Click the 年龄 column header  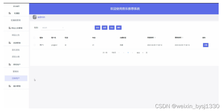(94, 38)
